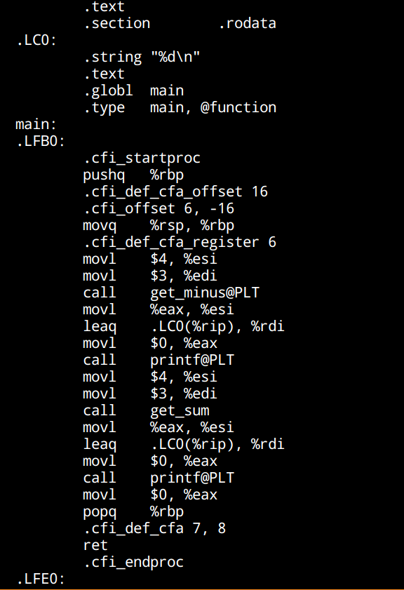Image resolution: width=404 pixels, height=590 pixels.
Task: Click the 'pushq %rbp' instruction
Action: (x=133, y=175)
